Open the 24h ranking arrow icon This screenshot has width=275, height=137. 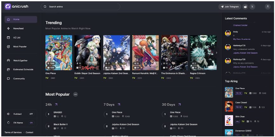coord(56,105)
